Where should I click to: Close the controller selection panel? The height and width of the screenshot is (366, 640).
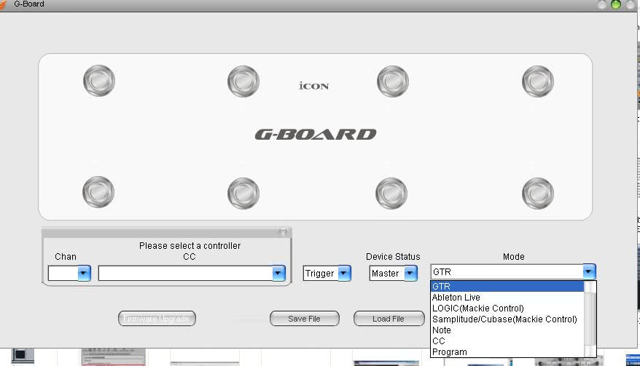(x=284, y=232)
